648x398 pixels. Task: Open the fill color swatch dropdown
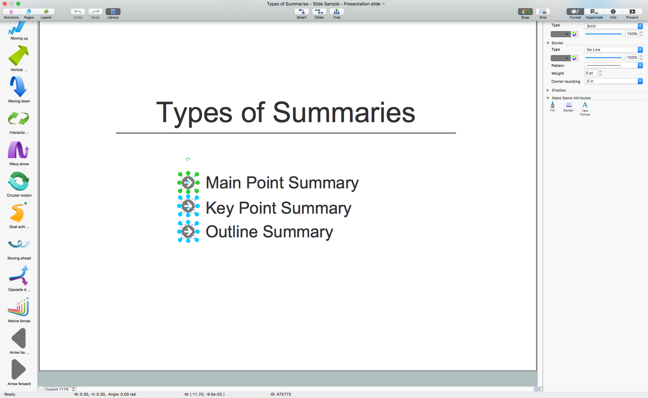tap(560, 34)
